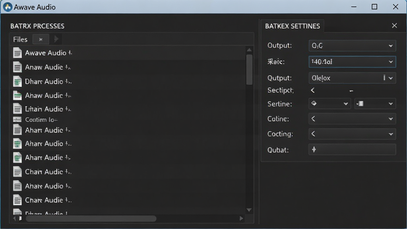Click the green file icon beside 'Dharx Audio'

coord(17,82)
